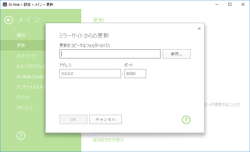Open デバイス settings section
The height and width of the screenshot is (152, 250).
point(23,97)
